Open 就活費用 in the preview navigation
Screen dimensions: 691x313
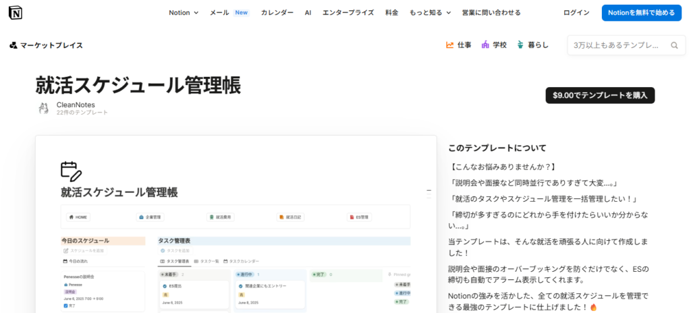[x=221, y=217]
